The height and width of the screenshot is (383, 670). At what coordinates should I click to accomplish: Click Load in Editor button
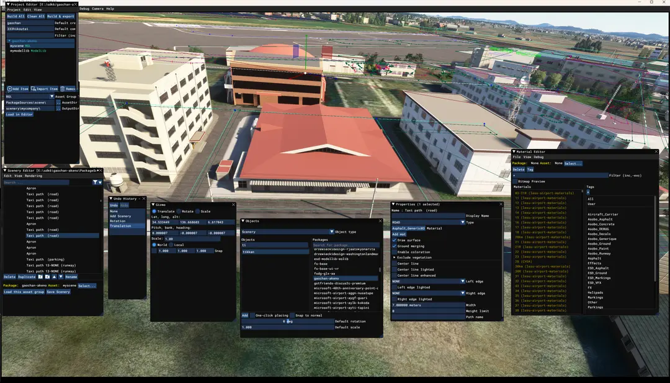point(19,115)
